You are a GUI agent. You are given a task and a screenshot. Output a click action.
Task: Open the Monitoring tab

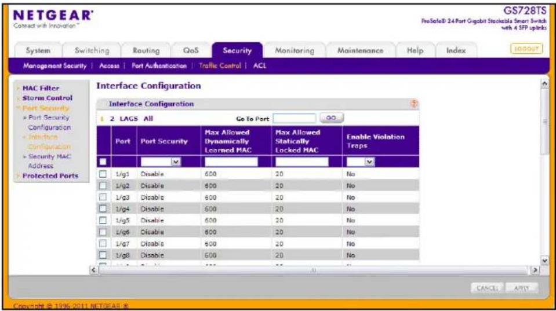click(x=295, y=50)
